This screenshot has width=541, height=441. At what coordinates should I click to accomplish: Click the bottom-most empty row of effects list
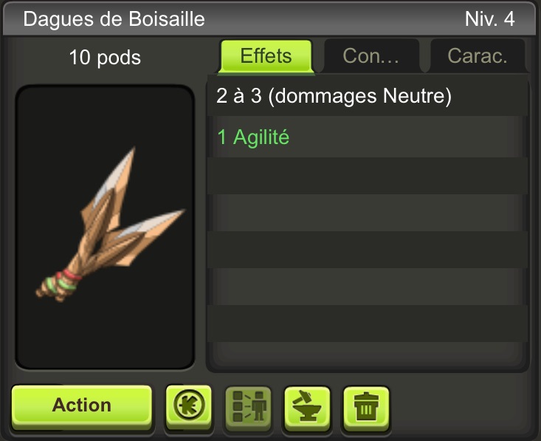[368, 324]
